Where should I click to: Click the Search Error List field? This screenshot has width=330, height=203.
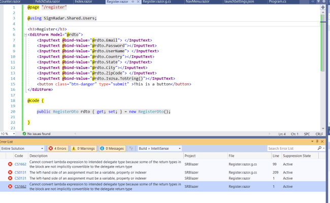pyautogui.click(x=292, y=149)
